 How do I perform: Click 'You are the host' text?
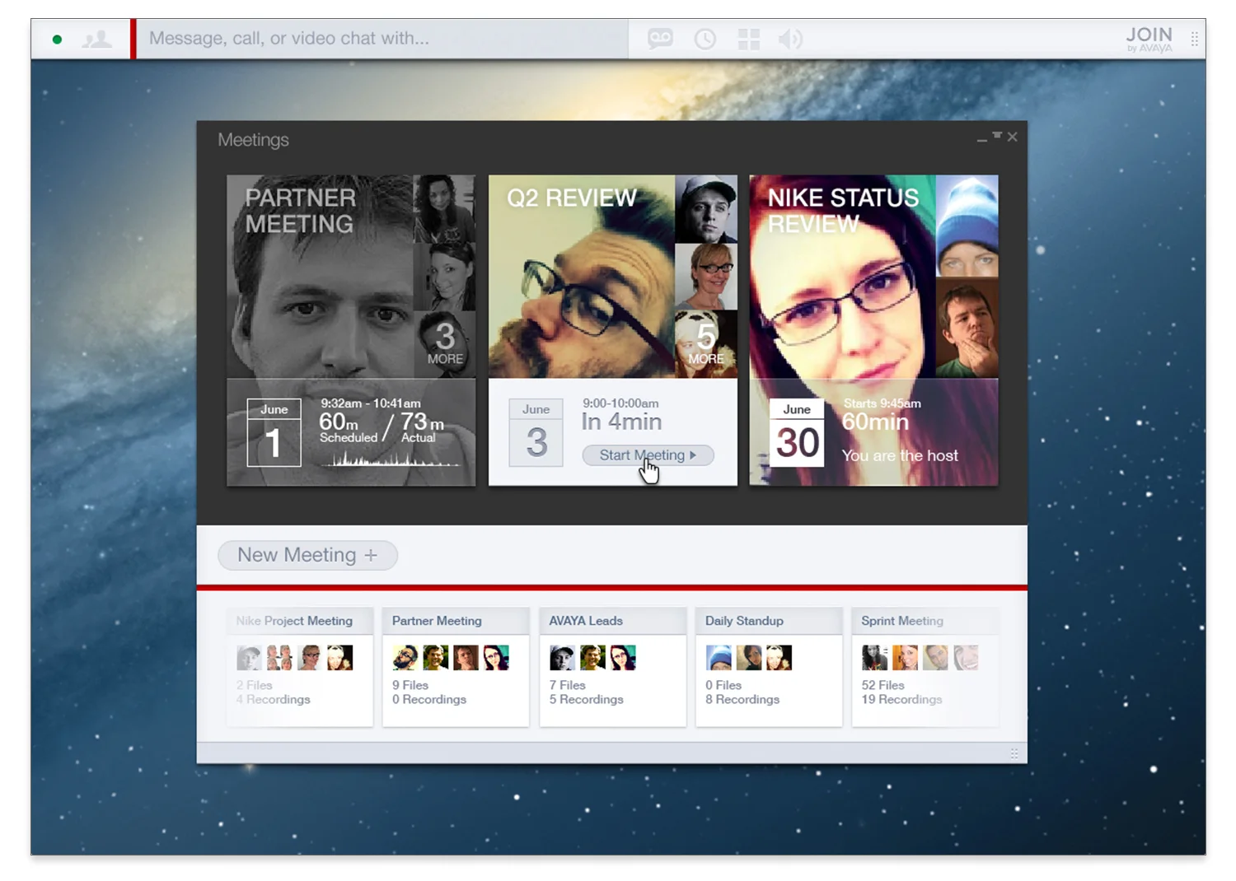[900, 455]
